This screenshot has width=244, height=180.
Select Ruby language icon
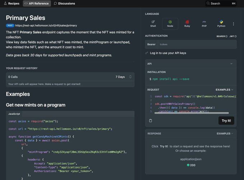[187, 24]
